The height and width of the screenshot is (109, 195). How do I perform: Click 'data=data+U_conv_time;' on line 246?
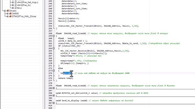(x=74, y=4)
